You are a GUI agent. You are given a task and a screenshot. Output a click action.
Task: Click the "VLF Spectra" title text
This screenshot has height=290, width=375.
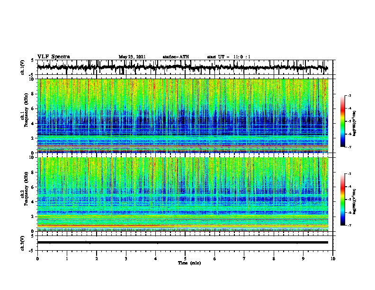coord(54,57)
